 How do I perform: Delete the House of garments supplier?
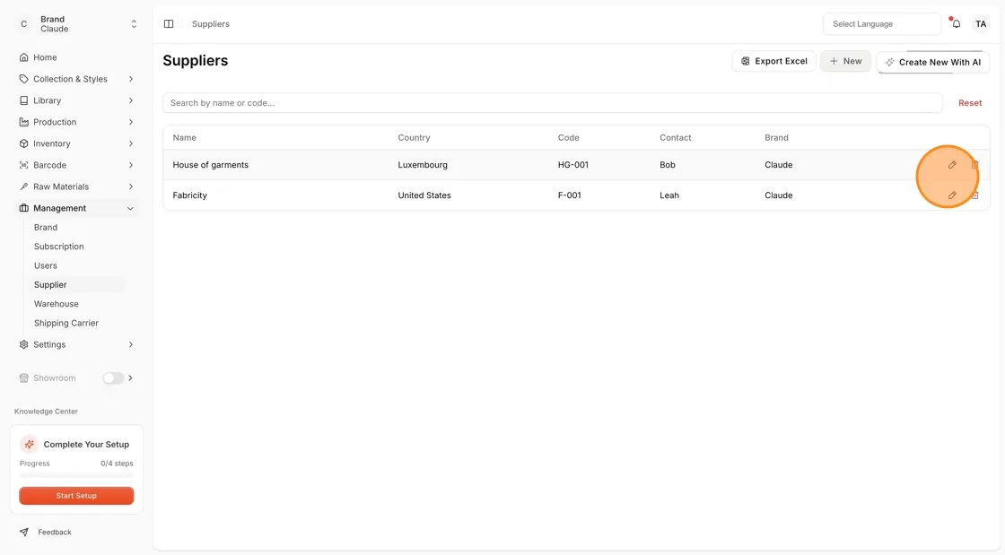tap(974, 164)
